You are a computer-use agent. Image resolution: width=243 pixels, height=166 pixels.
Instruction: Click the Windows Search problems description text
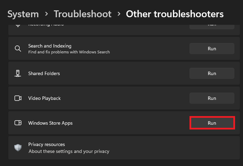[x=69, y=52]
